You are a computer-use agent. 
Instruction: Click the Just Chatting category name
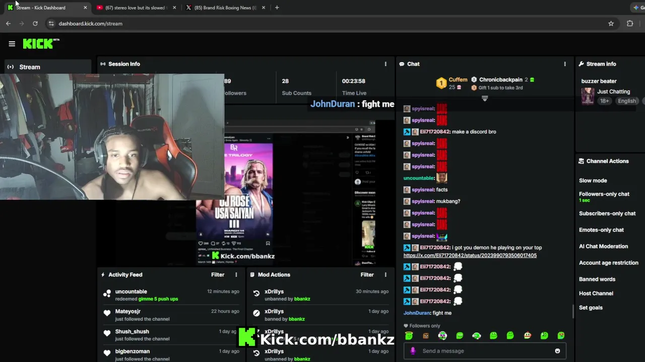[613, 92]
